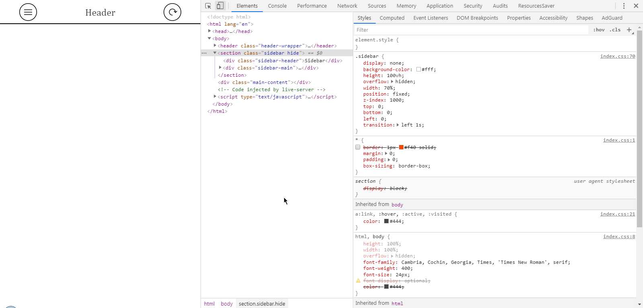Open the Event Listeners pane
The image size is (643, 308).
(431, 18)
